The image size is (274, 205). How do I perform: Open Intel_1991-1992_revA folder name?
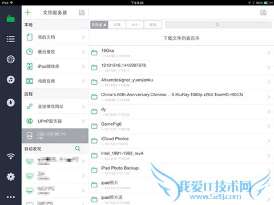click(x=122, y=153)
